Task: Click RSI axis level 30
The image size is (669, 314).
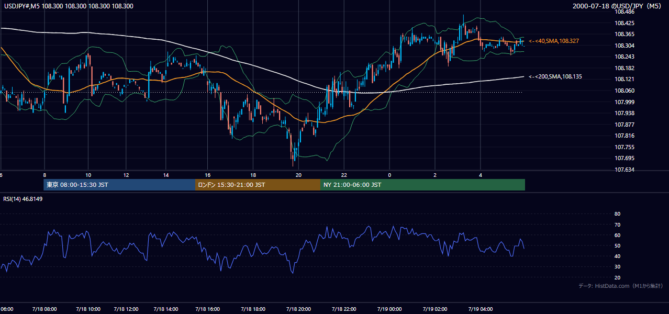Action: click(x=617, y=267)
